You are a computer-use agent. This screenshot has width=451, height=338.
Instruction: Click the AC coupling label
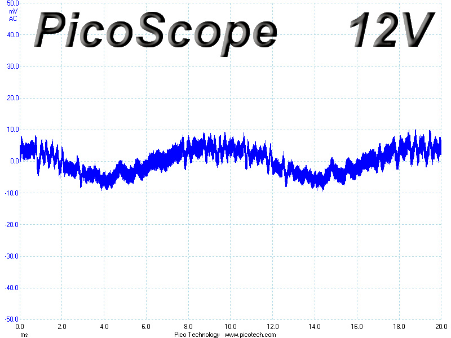(13, 19)
